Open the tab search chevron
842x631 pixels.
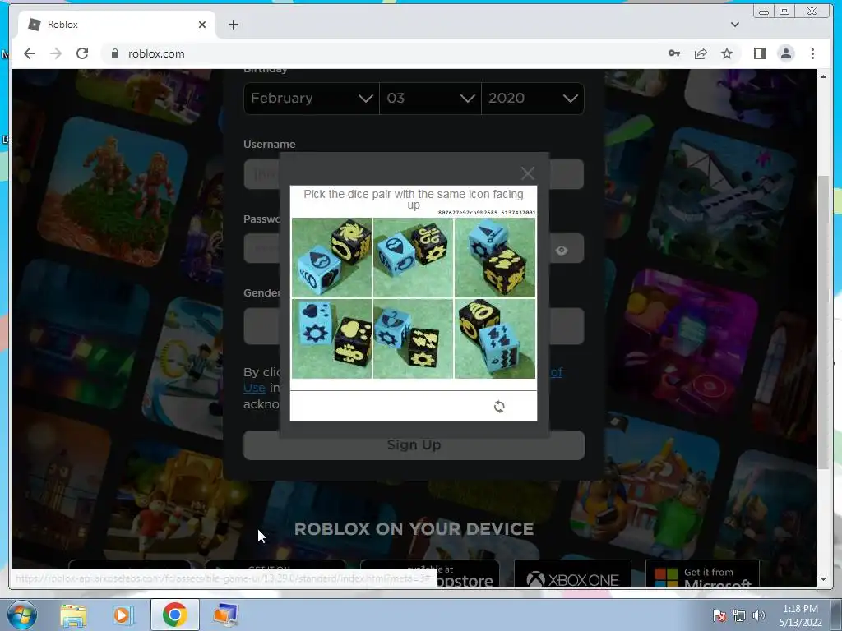coord(735,25)
